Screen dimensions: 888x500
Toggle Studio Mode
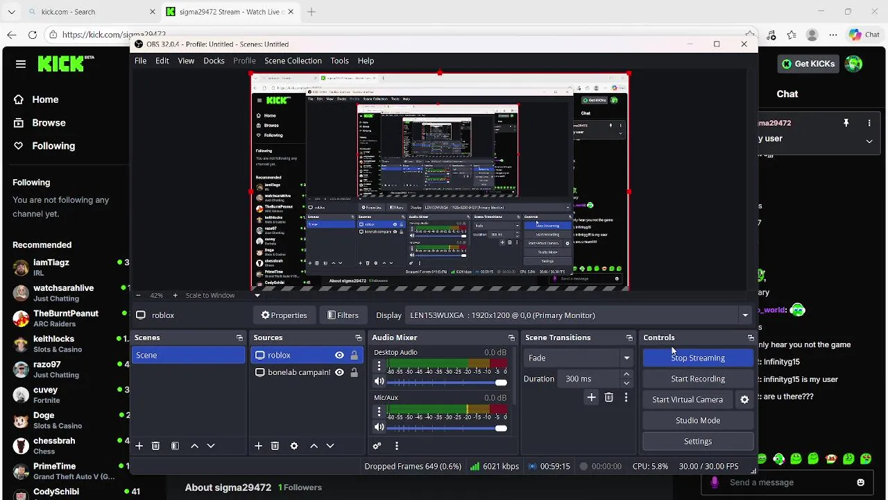click(x=698, y=420)
